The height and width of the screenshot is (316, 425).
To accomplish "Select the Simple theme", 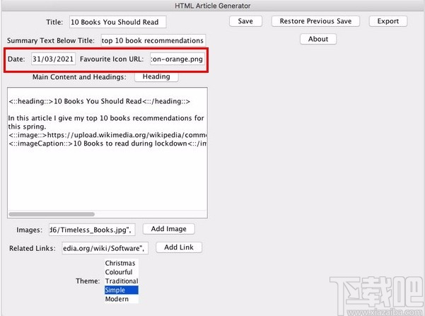I will click(x=121, y=290).
